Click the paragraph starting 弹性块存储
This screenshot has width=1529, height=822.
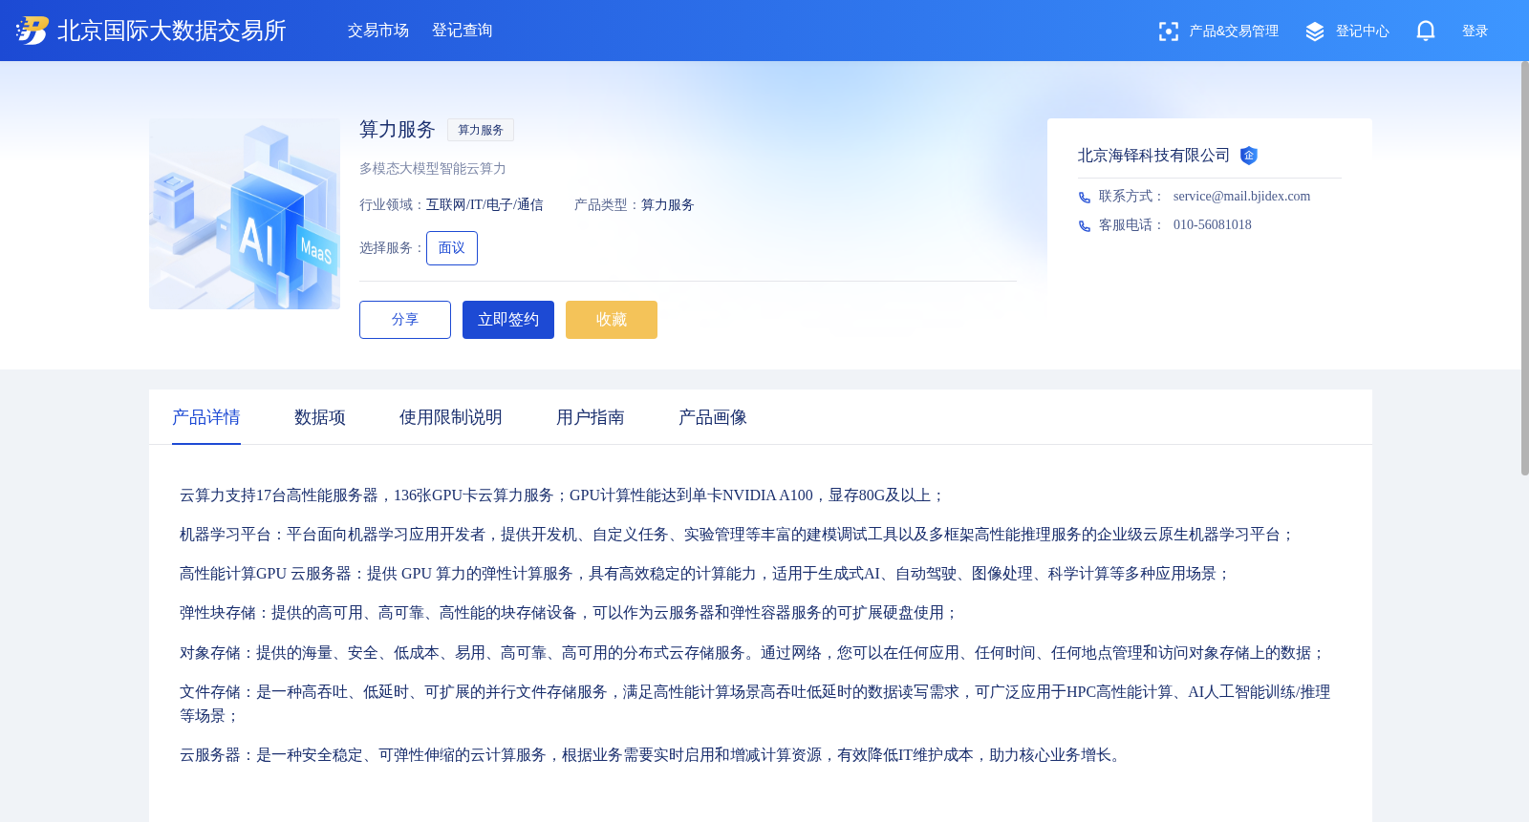point(570,613)
